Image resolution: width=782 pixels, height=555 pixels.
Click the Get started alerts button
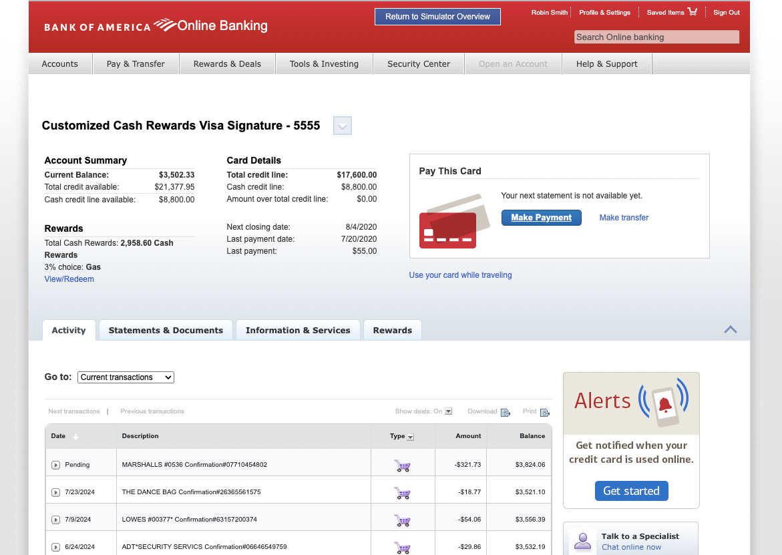(x=631, y=491)
